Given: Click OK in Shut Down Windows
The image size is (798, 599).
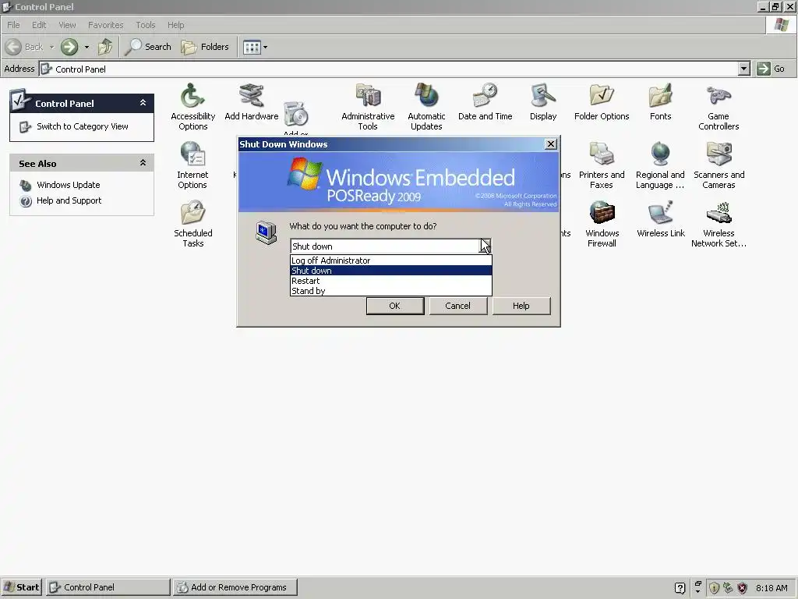Looking at the screenshot, I should [395, 306].
